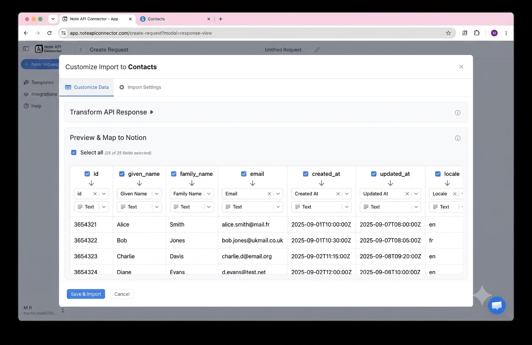Open the chat support bubble
The width and height of the screenshot is (532, 345).
point(497,306)
